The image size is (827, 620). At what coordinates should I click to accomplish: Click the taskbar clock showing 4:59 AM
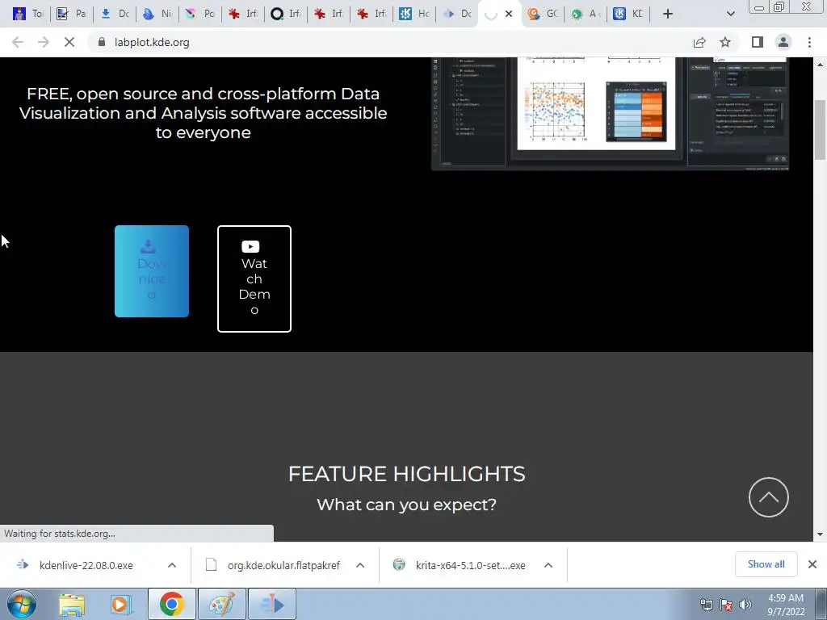tap(785, 605)
